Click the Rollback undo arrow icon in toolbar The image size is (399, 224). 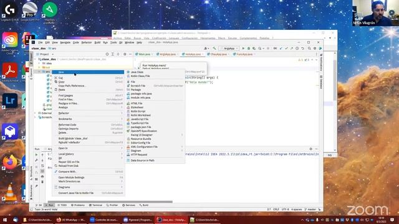302,49
